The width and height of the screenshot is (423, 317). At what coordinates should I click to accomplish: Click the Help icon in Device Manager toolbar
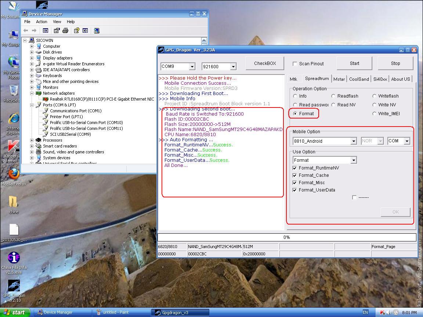pyautogui.click(x=77, y=31)
